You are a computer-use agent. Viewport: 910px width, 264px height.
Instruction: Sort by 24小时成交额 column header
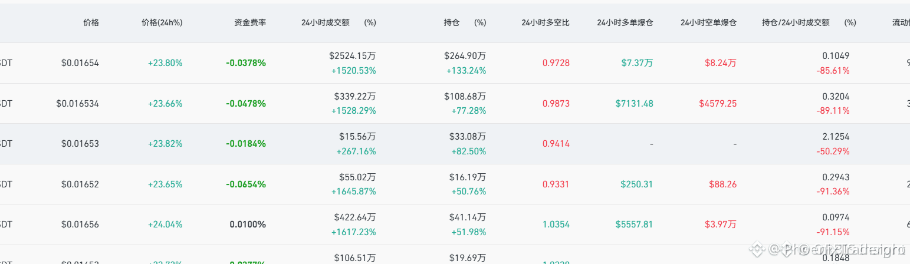click(x=326, y=22)
